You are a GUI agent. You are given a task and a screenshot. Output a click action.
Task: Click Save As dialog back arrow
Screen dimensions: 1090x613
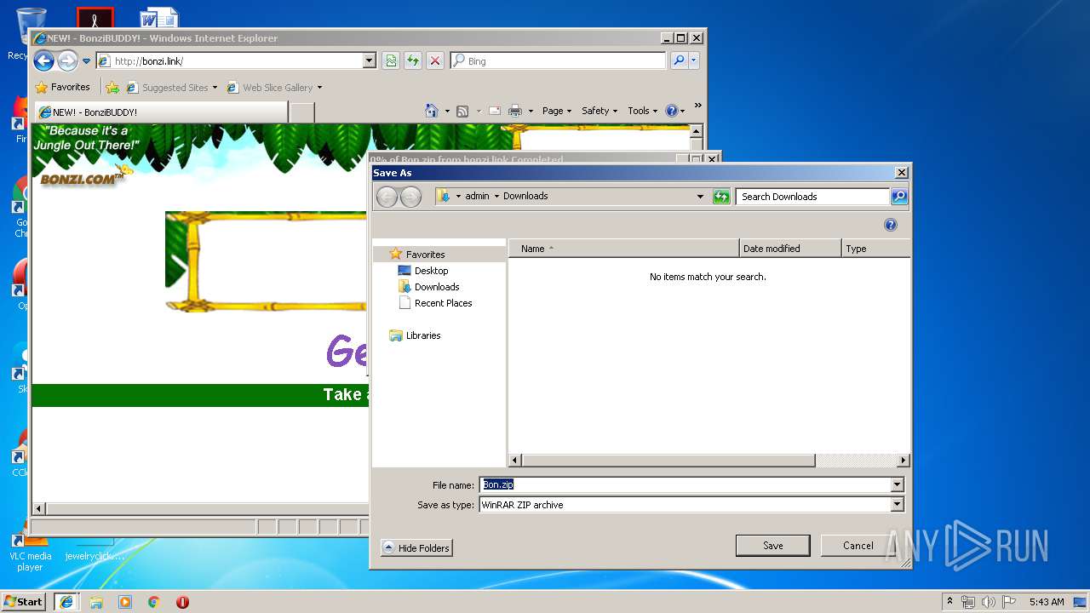387,197
